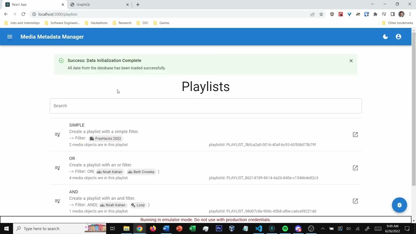
Task: Open the AND playlist via its launch icon
Action: coord(355,201)
